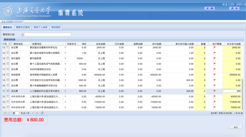Open the 费用项大类 dropdown arrow
Screen dimensions: 246x137
[x=23, y=34]
